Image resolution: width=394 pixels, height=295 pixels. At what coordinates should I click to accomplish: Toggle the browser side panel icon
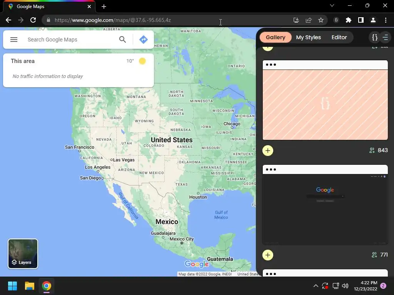coord(361,20)
